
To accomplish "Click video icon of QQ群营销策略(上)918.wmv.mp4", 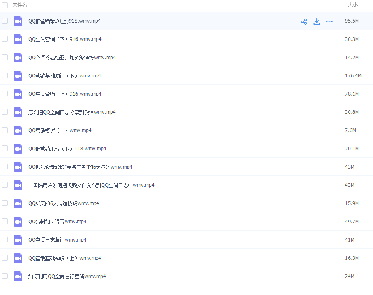I will pos(18,21).
